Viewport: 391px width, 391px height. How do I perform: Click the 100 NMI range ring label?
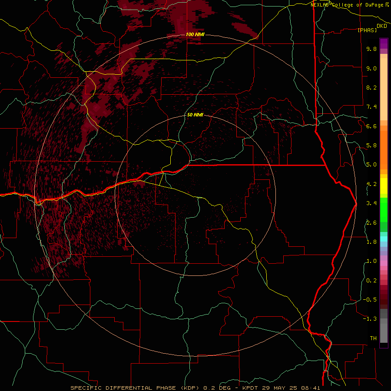pyautogui.click(x=195, y=34)
